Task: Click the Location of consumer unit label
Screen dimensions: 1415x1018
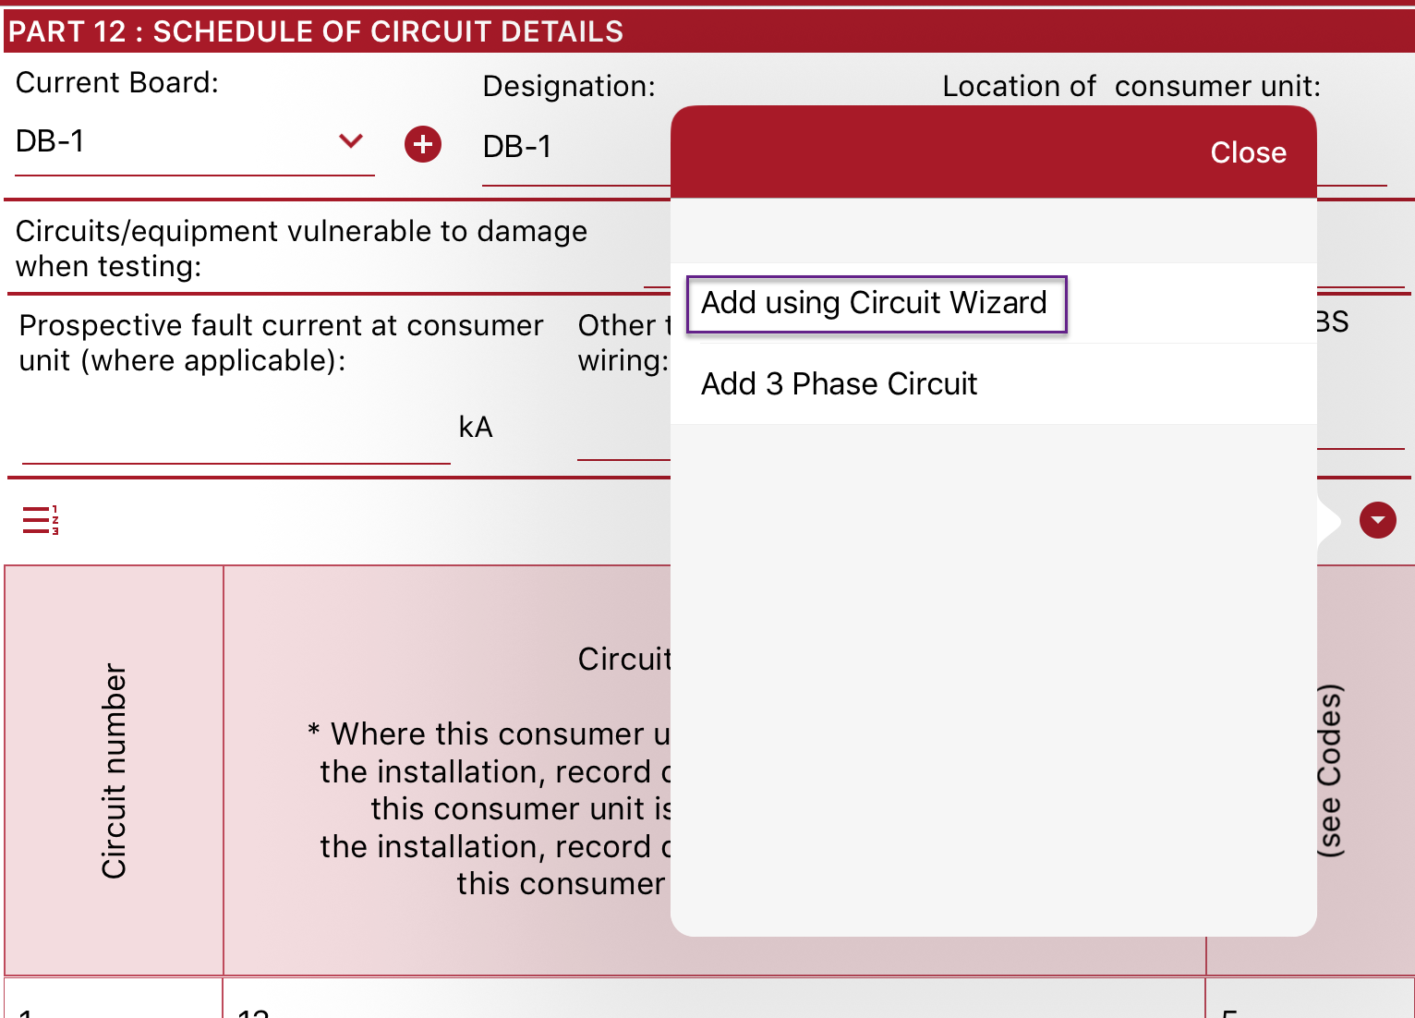Action: [x=1131, y=85]
